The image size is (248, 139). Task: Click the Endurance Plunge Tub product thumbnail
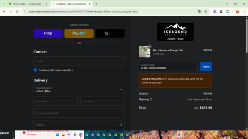coord(145,52)
